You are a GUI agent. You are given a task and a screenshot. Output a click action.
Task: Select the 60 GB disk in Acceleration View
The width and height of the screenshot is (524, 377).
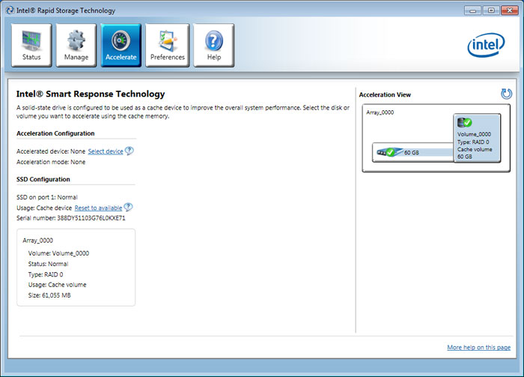point(413,152)
